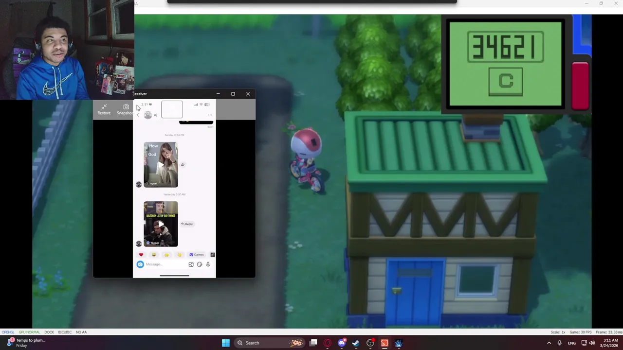Open Steam from the taskbar
This screenshot has height=350, width=623.
[356, 343]
